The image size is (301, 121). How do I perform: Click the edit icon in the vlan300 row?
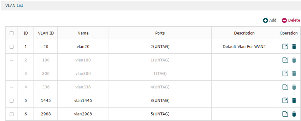click(x=285, y=74)
